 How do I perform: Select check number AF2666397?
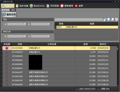point(20,72)
